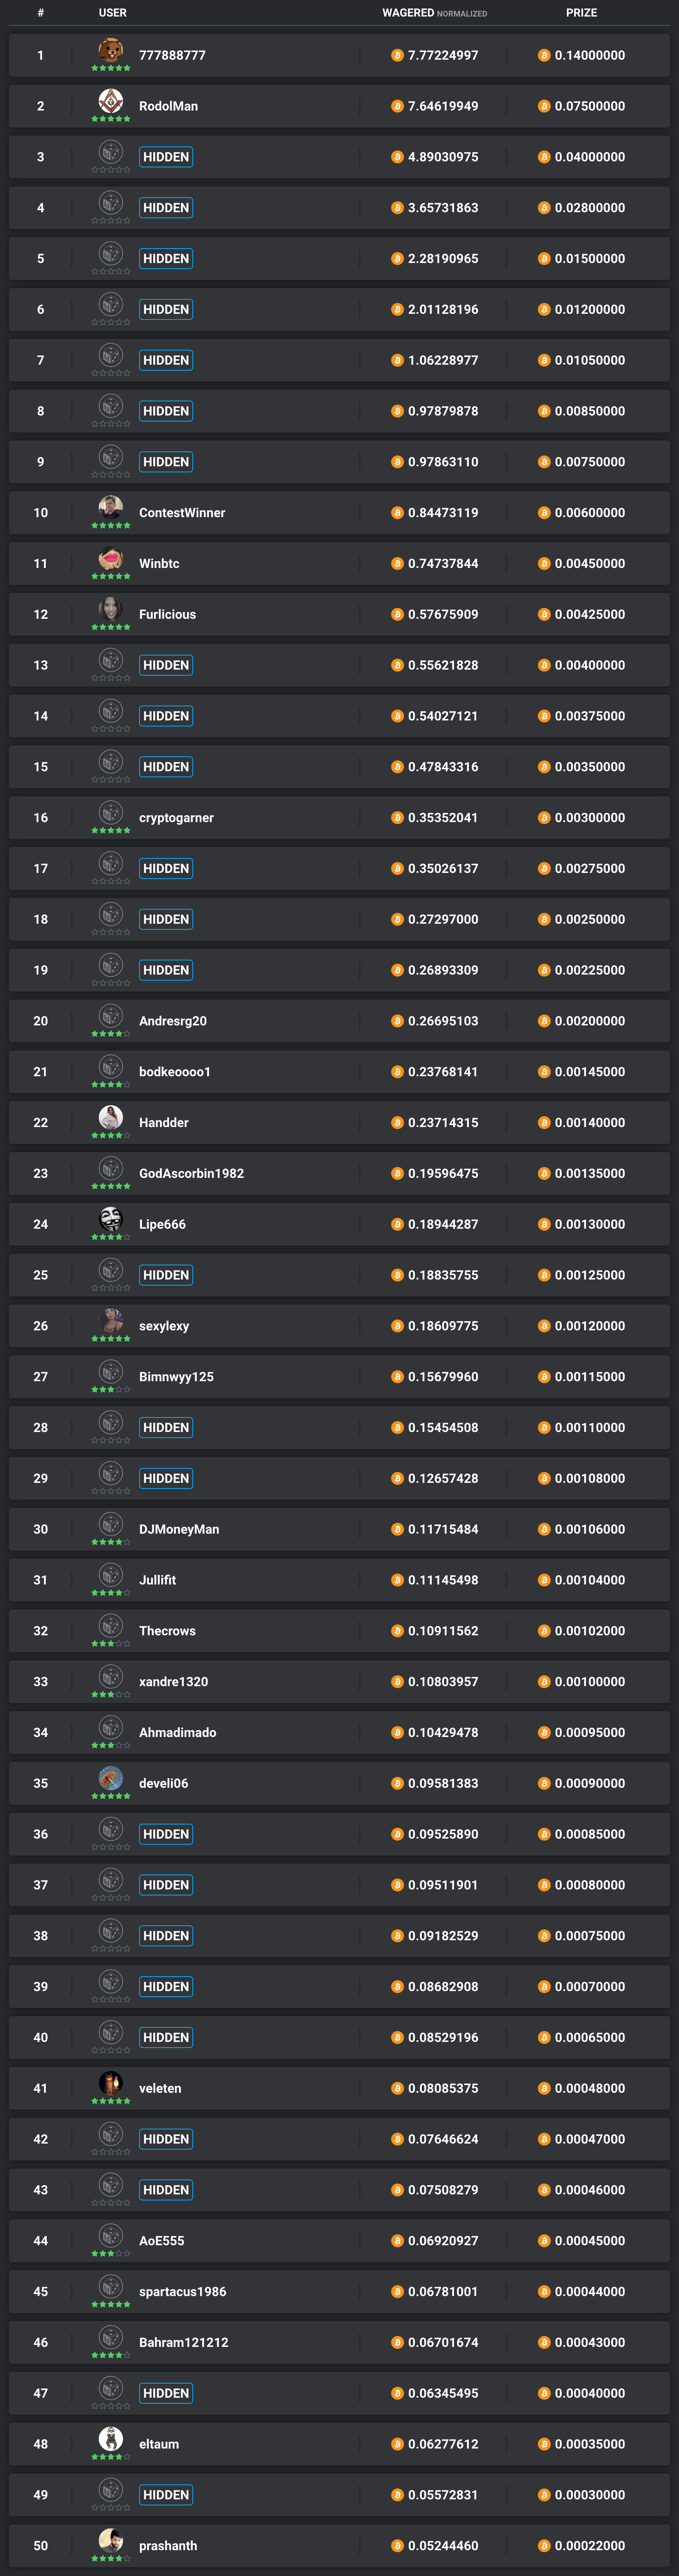
Task: Click the PRIZE column header
Action: (581, 13)
